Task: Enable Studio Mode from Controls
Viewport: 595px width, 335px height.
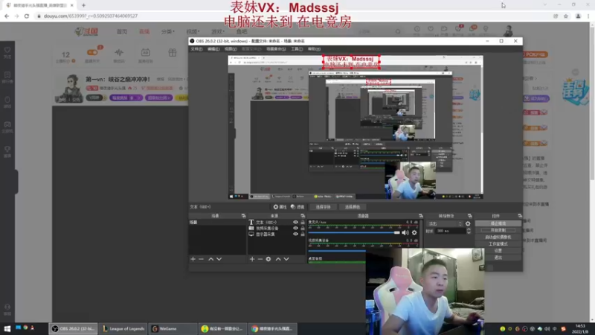Action: point(498,244)
